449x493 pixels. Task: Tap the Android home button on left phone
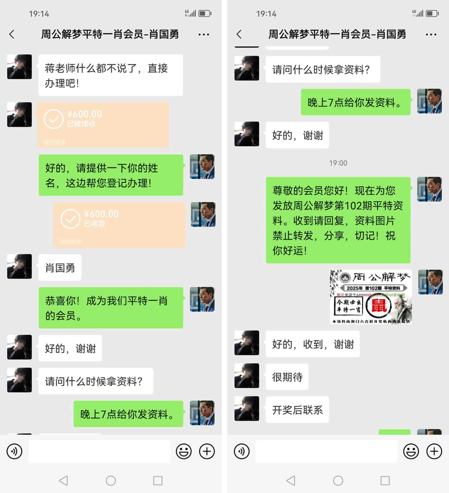(x=111, y=480)
